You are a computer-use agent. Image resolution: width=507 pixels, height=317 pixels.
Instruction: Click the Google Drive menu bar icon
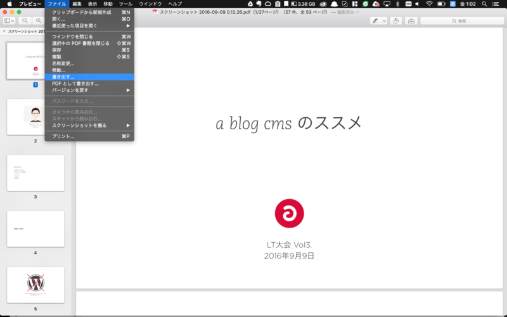[250, 4]
